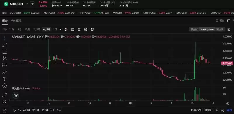This screenshot has width=234, height=114.
Task: Set range to 1天
Action: [x=59, y=110]
